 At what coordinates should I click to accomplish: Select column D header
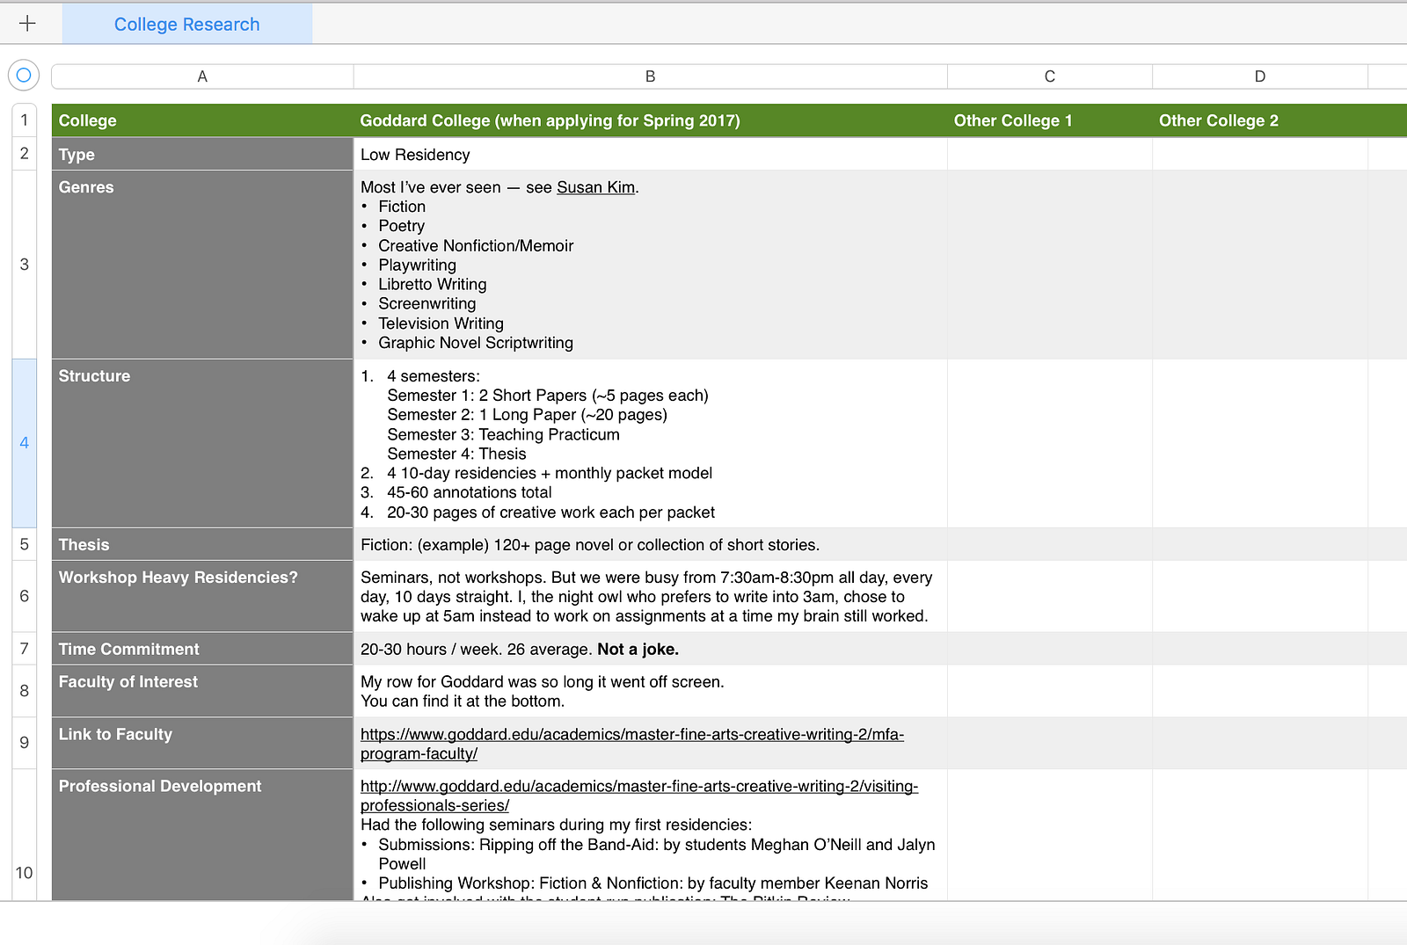[1259, 76]
